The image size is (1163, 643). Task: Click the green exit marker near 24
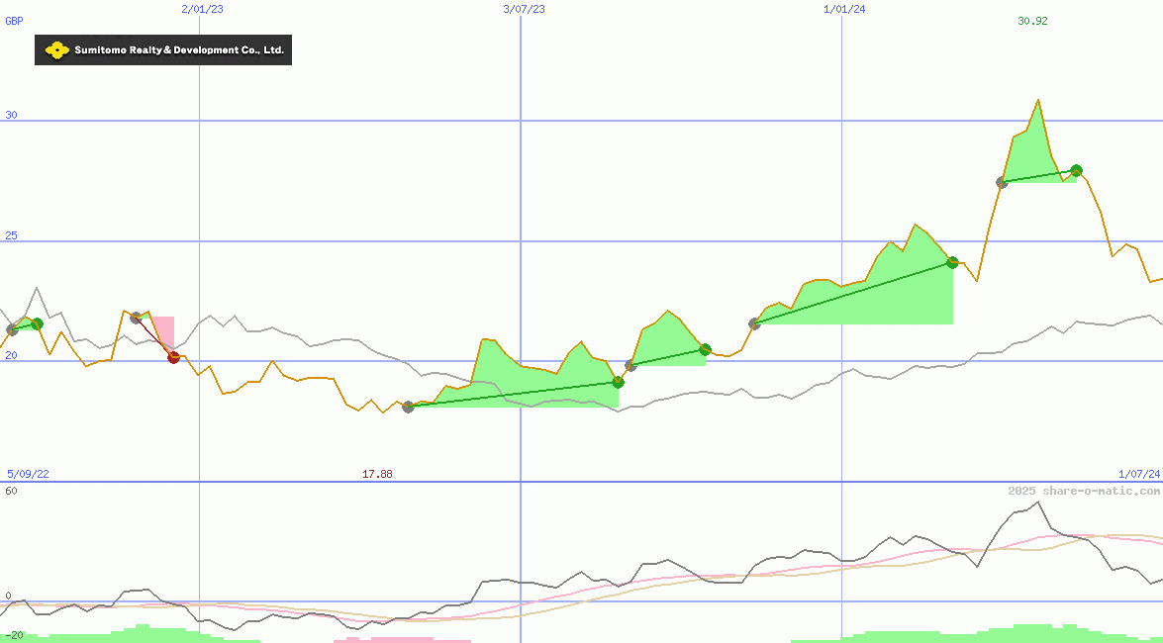(953, 262)
